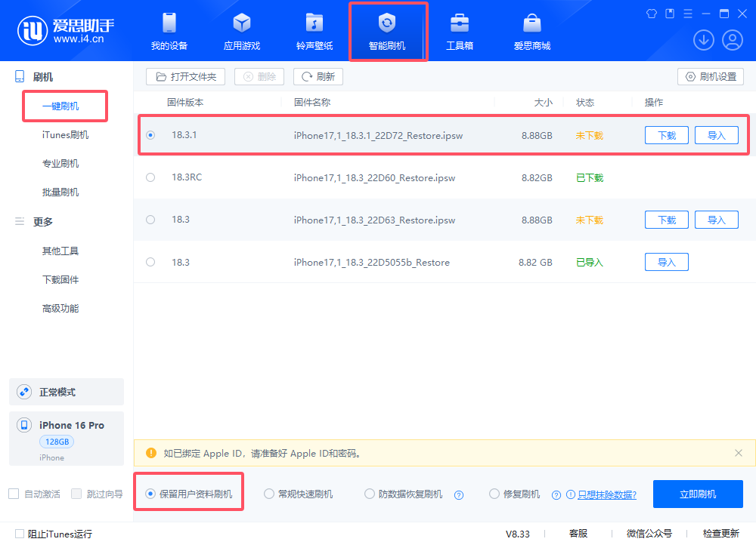
Task: Expand the 更多 sidebar section
Action: coord(42,220)
